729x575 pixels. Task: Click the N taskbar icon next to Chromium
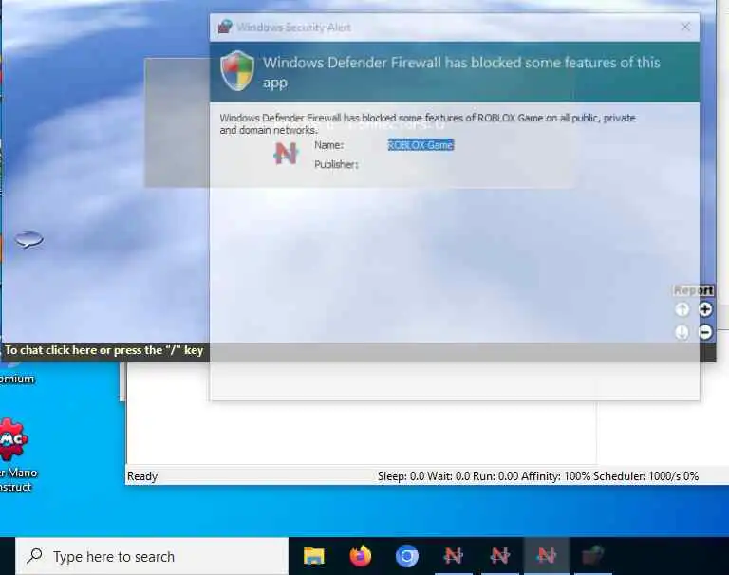coord(454,556)
